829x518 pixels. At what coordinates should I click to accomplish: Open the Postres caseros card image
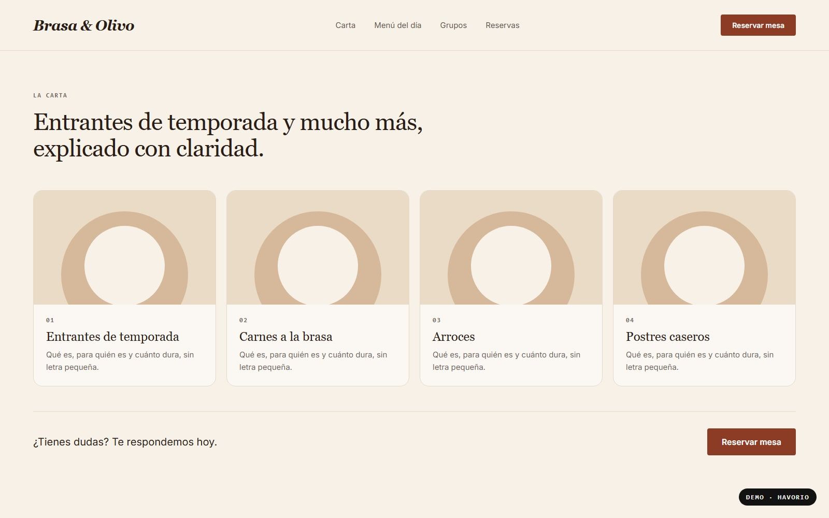[704, 248]
